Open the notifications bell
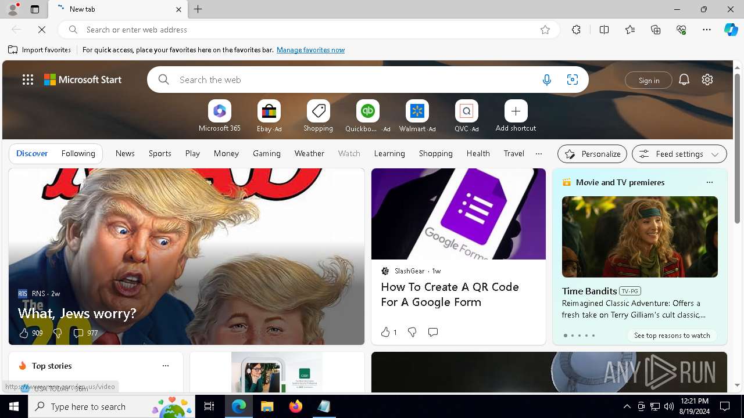744x418 pixels. pyautogui.click(x=684, y=80)
